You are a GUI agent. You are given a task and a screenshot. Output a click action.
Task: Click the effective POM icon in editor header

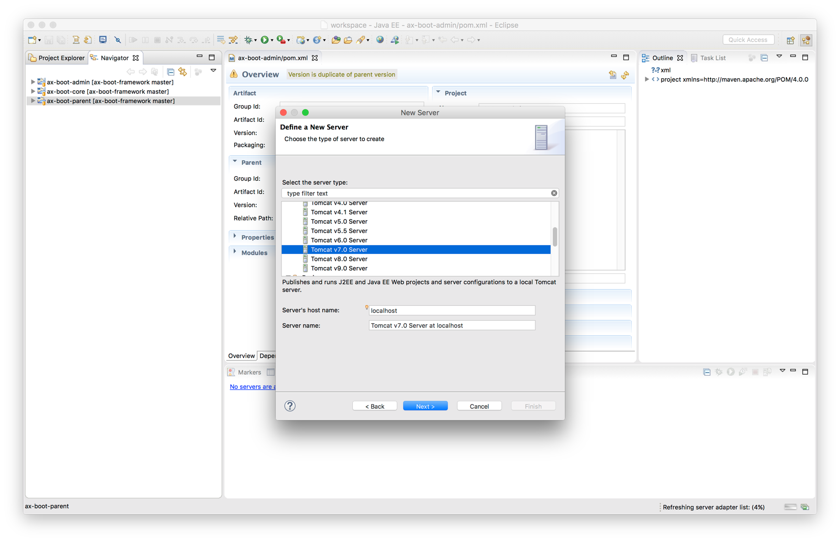tap(613, 75)
